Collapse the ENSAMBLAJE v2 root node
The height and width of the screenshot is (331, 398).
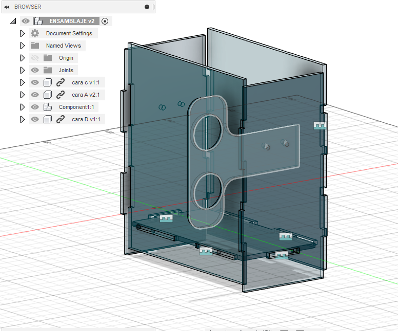pyautogui.click(x=13, y=21)
